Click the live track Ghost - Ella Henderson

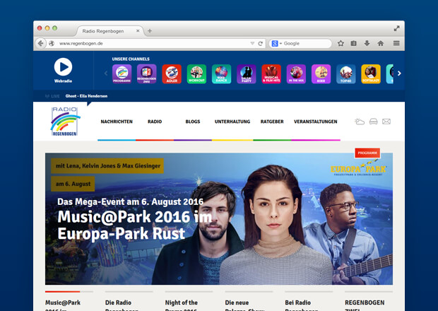[x=86, y=96]
